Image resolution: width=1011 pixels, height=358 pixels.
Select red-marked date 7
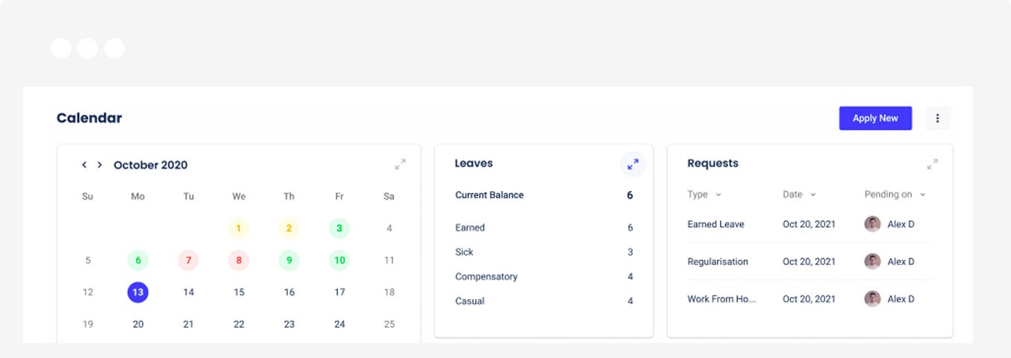tap(188, 260)
